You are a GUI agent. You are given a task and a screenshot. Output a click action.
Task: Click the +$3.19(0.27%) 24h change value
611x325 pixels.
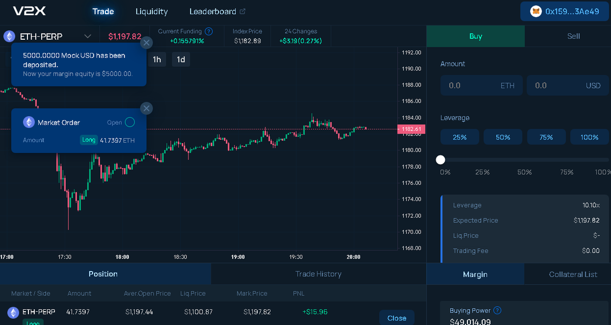coord(300,41)
